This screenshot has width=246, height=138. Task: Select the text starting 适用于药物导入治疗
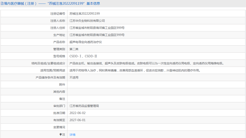(x=135, y=70)
